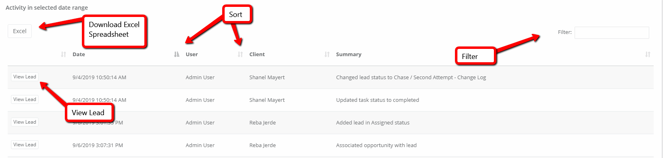Open View Lead for Associated opportunity row
The height and width of the screenshot is (158, 663).
tap(25, 145)
